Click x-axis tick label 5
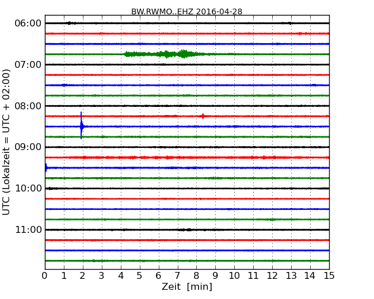The height and width of the screenshot is (299, 374). coord(140,275)
